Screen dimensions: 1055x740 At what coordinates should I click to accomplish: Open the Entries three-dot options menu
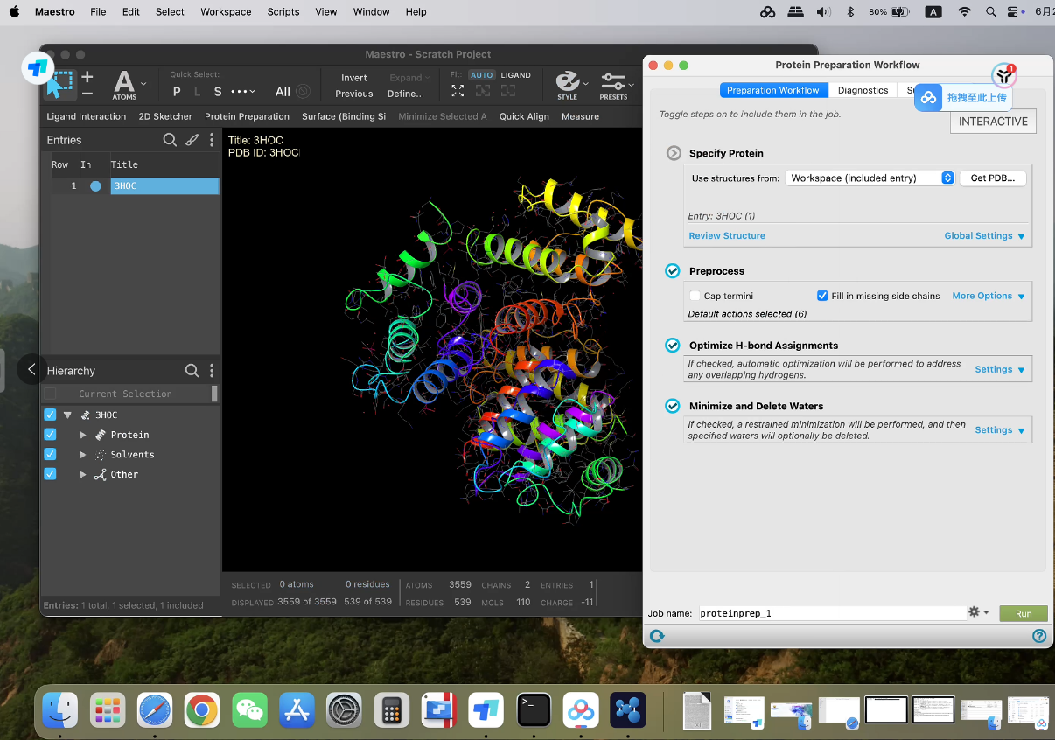click(212, 140)
